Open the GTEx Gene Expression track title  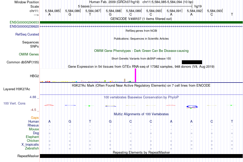(x=141, y=67)
